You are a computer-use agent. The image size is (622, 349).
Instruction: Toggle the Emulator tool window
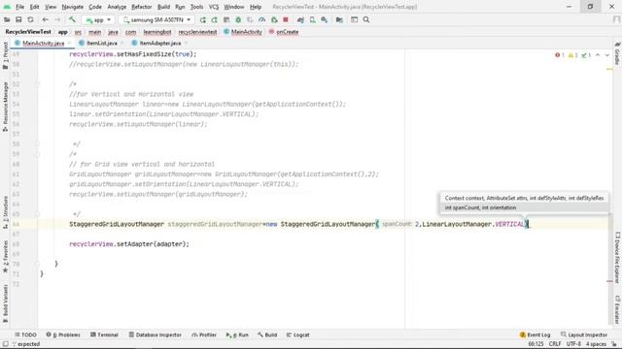[617, 309]
